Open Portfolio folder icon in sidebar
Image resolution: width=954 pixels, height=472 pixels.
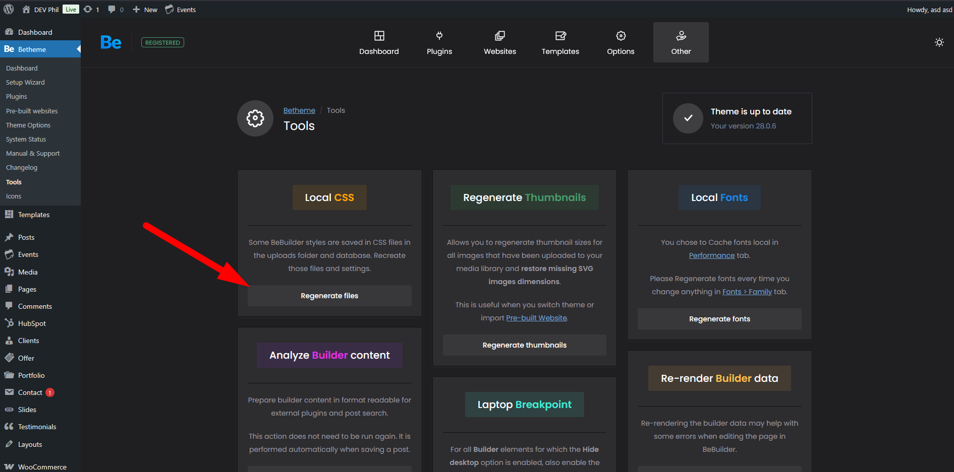tap(9, 375)
